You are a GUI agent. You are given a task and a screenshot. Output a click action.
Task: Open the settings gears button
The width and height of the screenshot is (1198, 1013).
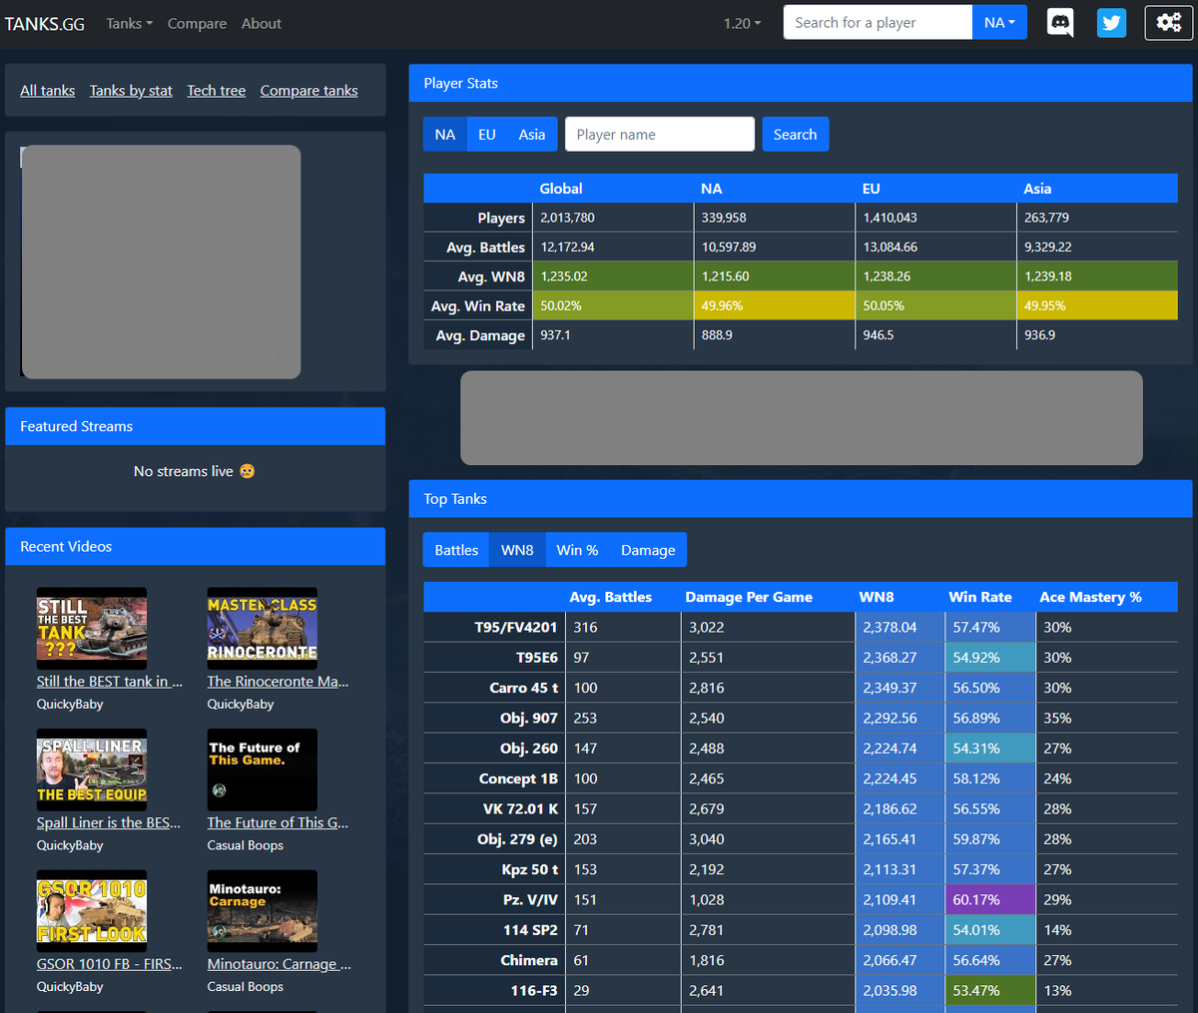tap(1169, 22)
